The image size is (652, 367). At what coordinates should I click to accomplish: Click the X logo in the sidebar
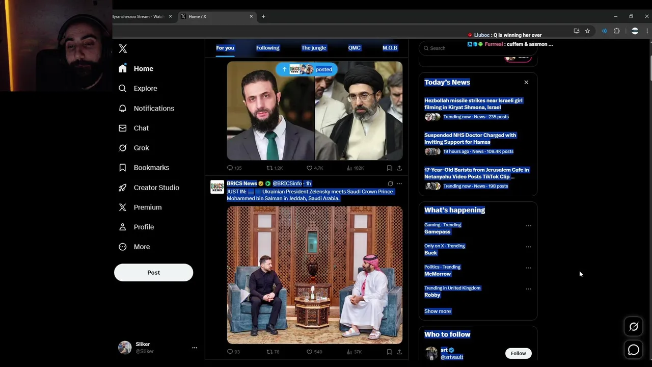click(123, 48)
